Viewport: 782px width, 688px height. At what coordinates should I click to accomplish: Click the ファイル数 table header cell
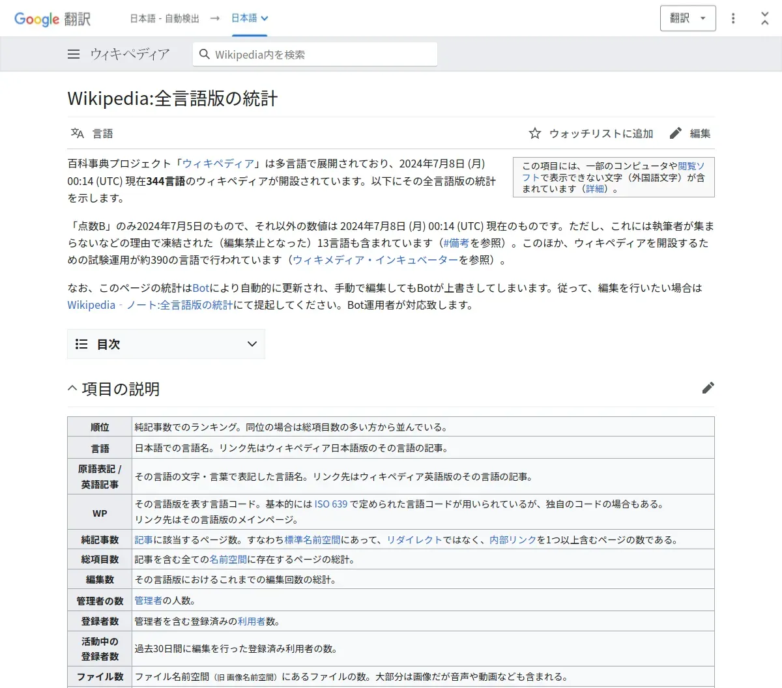[x=100, y=677]
